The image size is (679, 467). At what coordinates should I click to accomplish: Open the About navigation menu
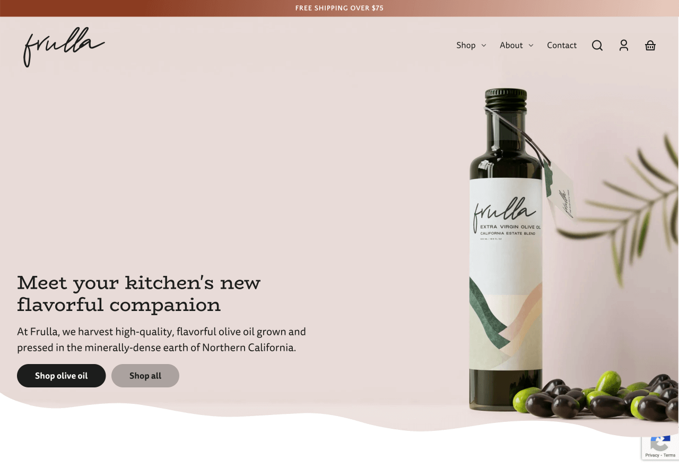tap(511, 45)
